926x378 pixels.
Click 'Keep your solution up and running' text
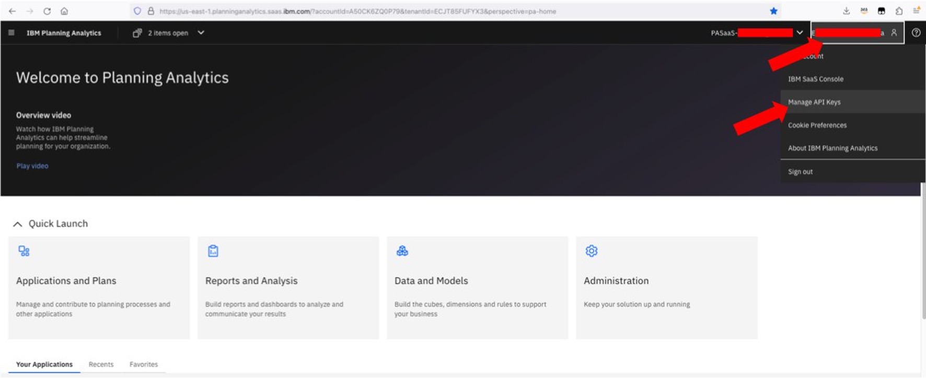pos(636,304)
